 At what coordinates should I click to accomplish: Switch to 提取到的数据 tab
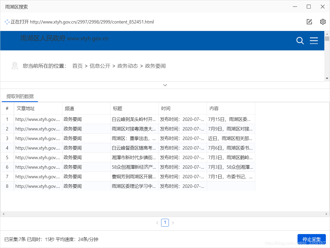(20, 96)
